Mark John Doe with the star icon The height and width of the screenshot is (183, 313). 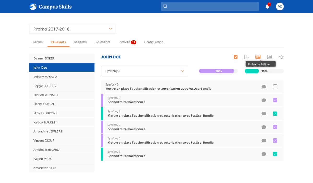click(x=281, y=57)
